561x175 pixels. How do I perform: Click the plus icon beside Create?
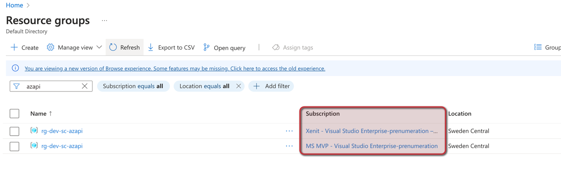pyautogui.click(x=14, y=47)
